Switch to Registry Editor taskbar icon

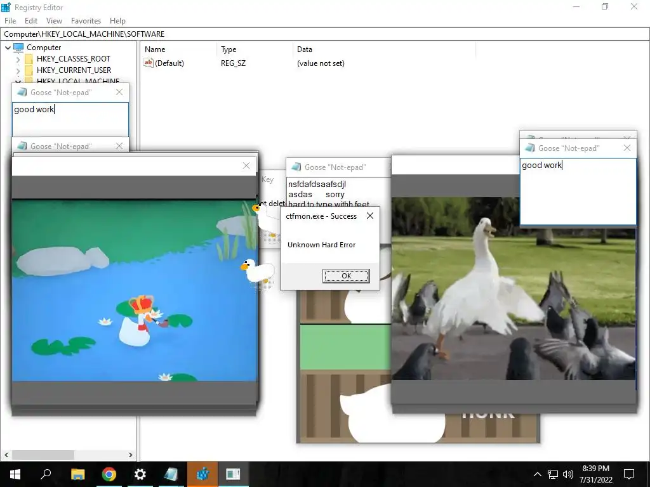tap(202, 474)
